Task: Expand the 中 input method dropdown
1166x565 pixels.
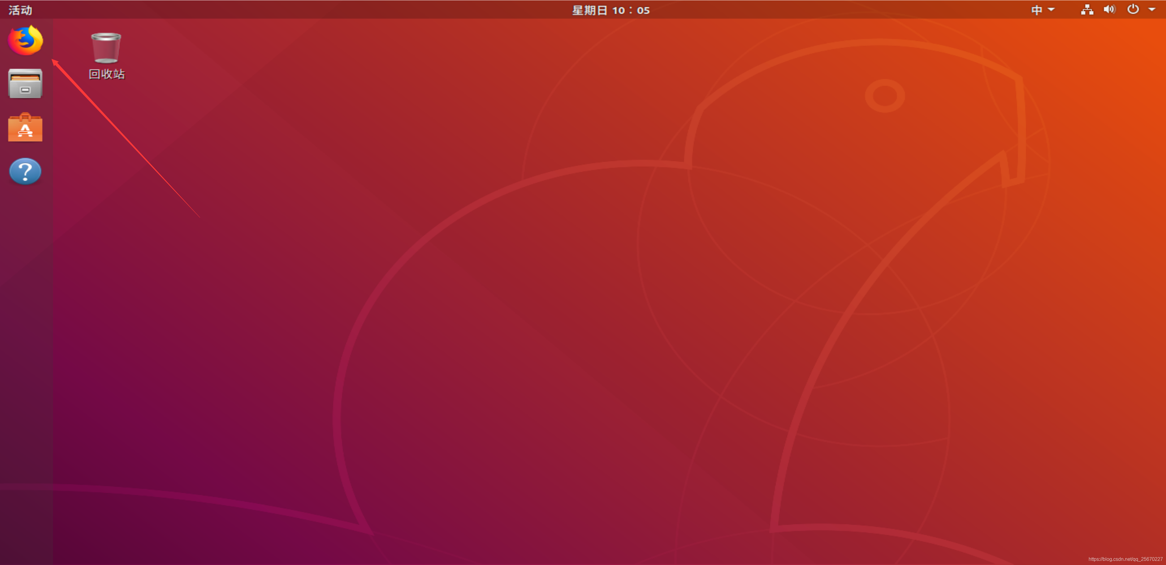Action: (x=1043, y=10)
